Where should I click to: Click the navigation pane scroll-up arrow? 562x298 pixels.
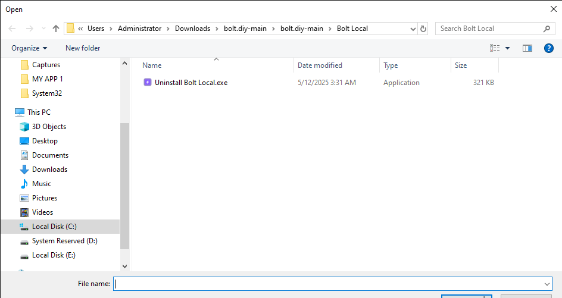[x=125, y=63]
